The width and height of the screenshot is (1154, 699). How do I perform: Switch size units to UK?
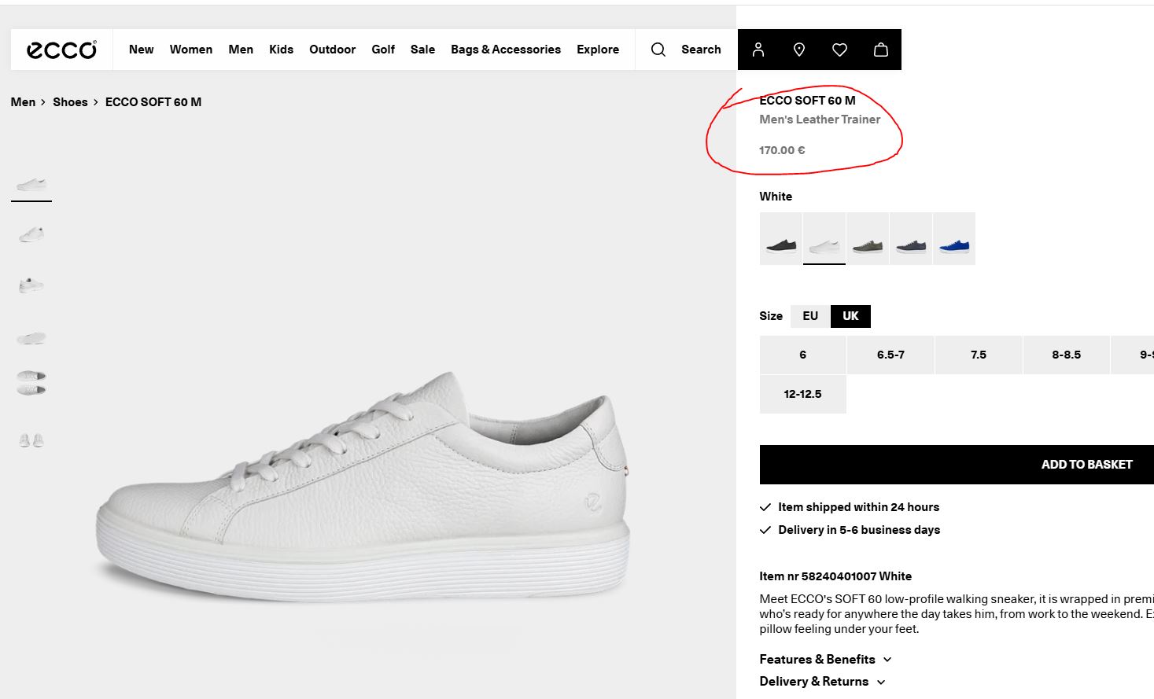point(850,316)
